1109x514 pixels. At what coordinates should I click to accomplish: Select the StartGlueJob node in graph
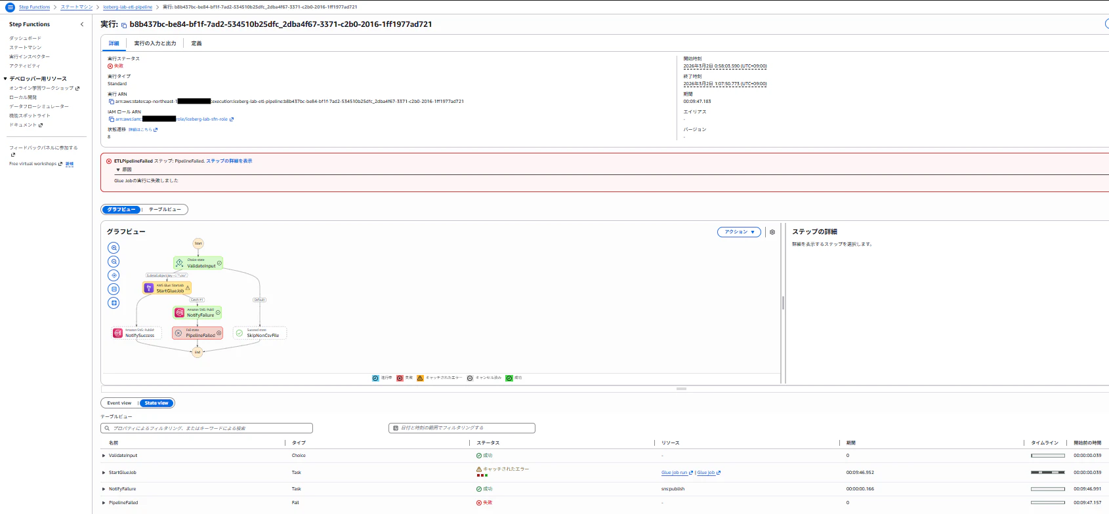[x=167, y=288]
